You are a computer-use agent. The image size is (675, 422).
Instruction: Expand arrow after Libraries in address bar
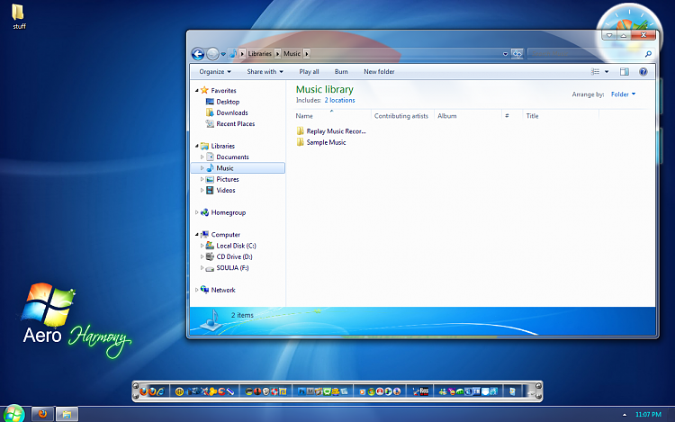coord(278,54)
